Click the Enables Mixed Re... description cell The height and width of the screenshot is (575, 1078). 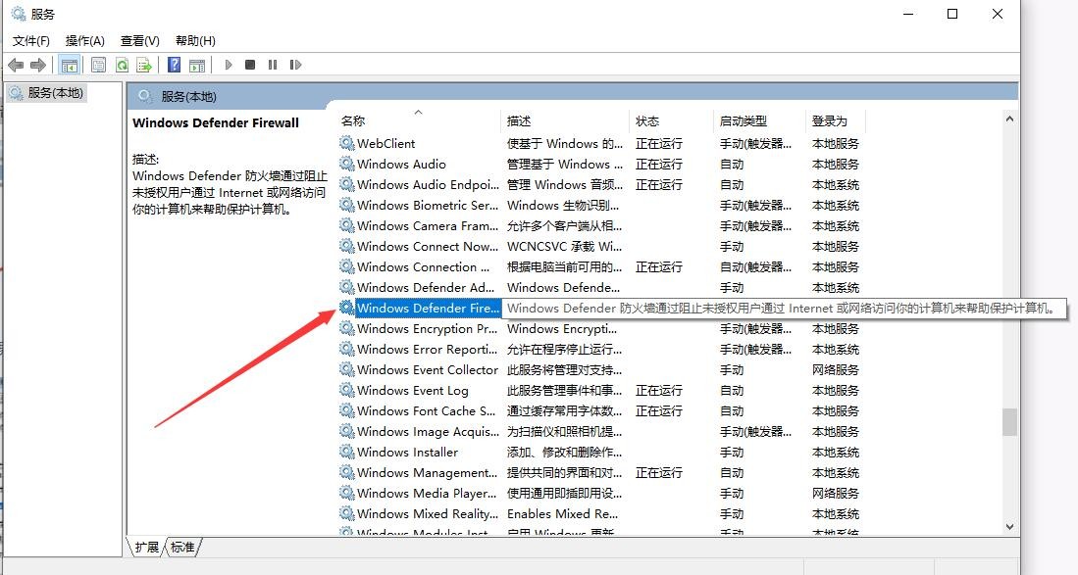pos(562,514)
